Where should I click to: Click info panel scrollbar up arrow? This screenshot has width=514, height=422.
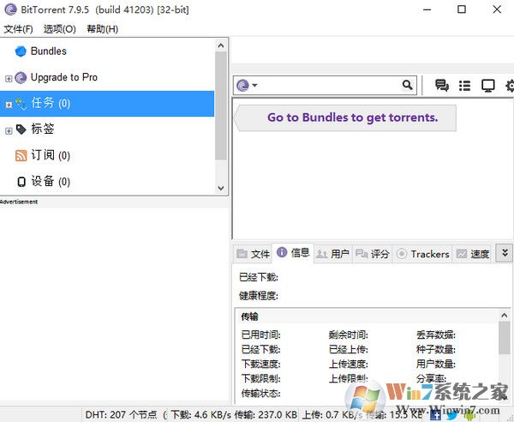coord(505,316)
